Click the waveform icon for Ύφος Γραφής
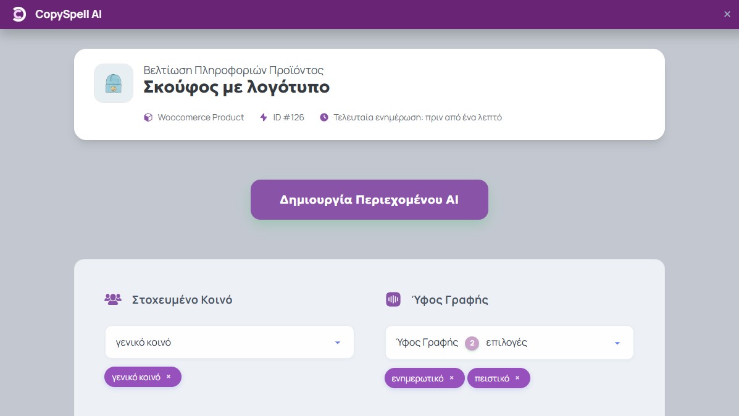Image resolution: width=739 pixels, height=416 pixels. pos(393,299)
